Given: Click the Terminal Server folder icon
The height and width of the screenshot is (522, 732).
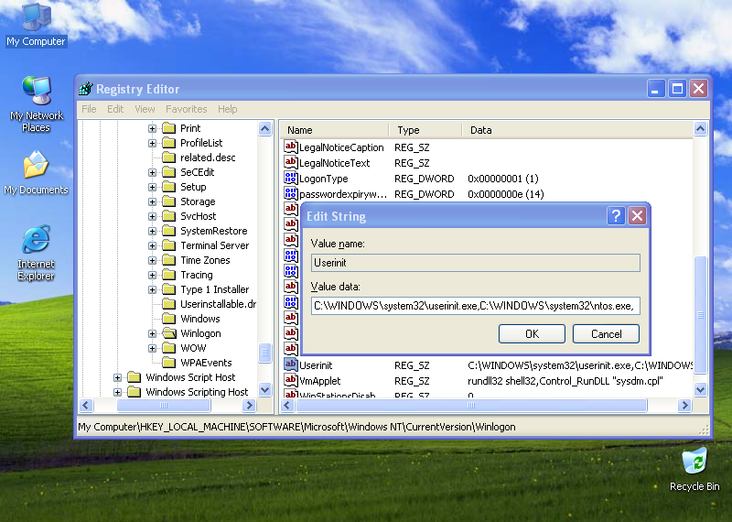Looking at the screenshot, I should (168, 245).
